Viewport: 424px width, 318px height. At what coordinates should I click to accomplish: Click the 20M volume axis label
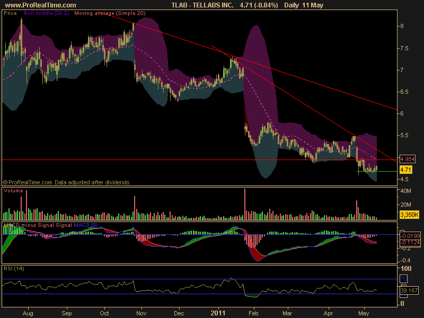tap(405, 205)
